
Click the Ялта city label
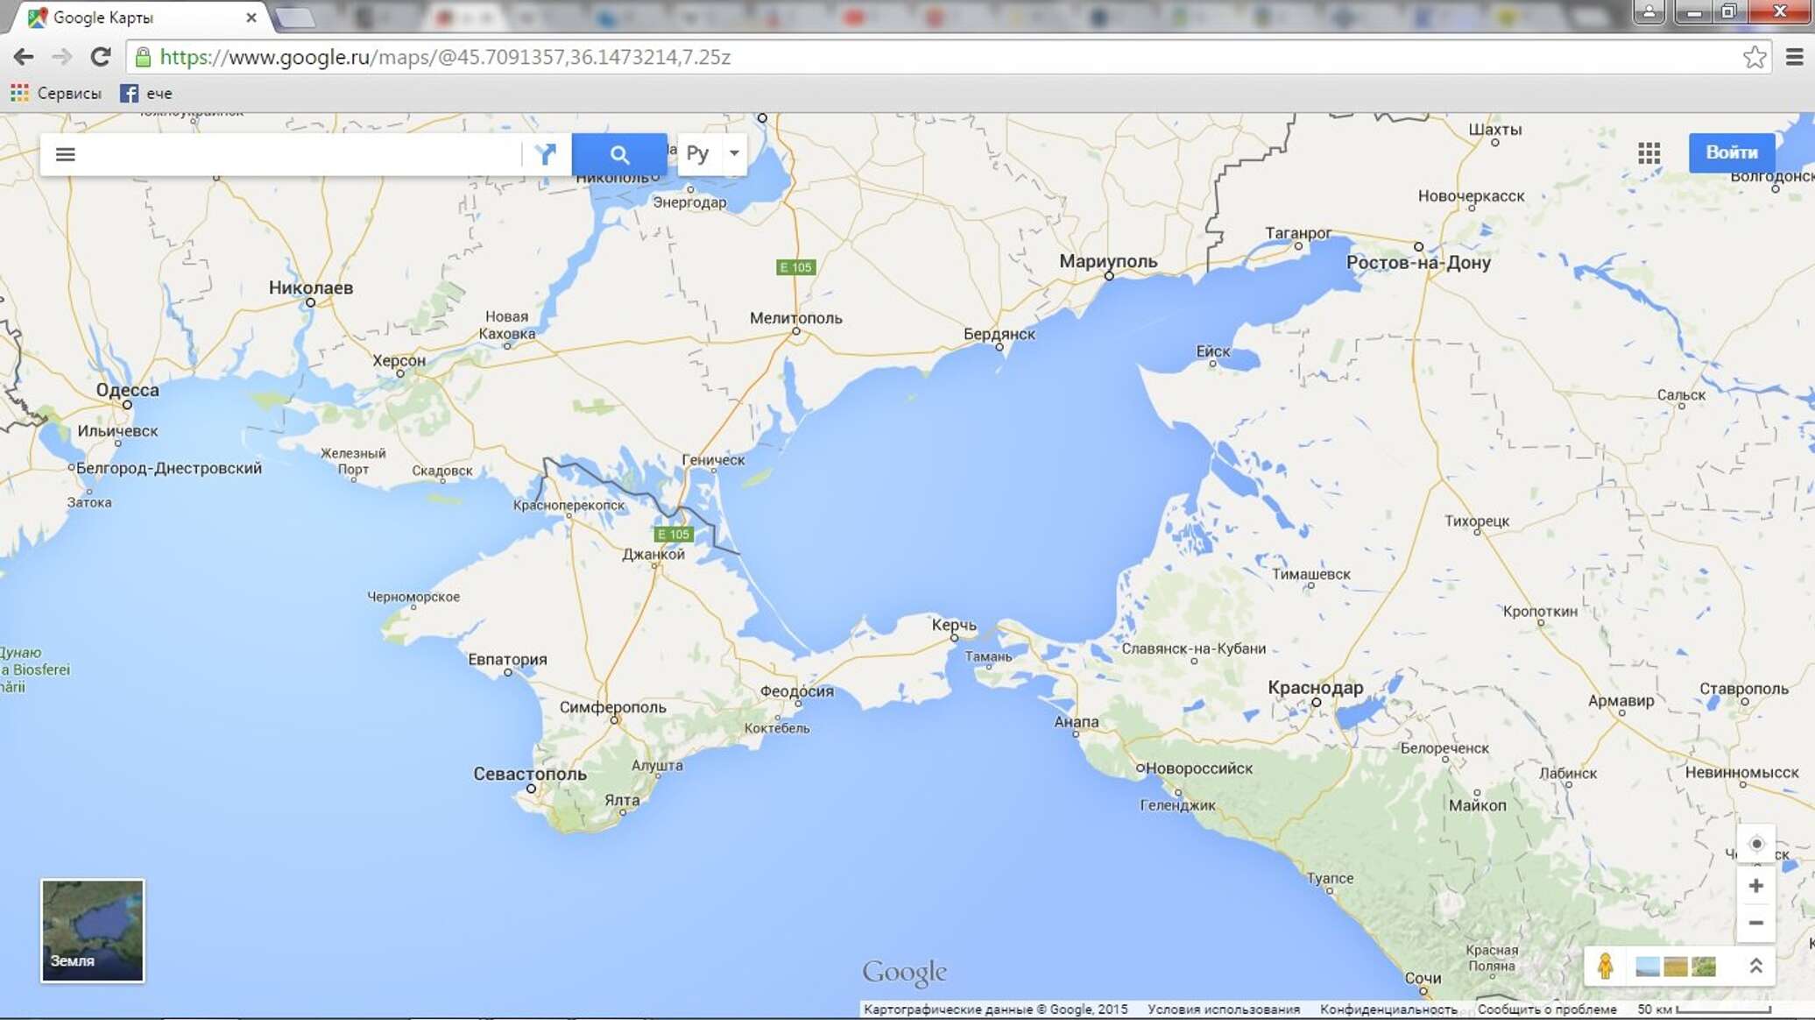[x=622, y=800]
